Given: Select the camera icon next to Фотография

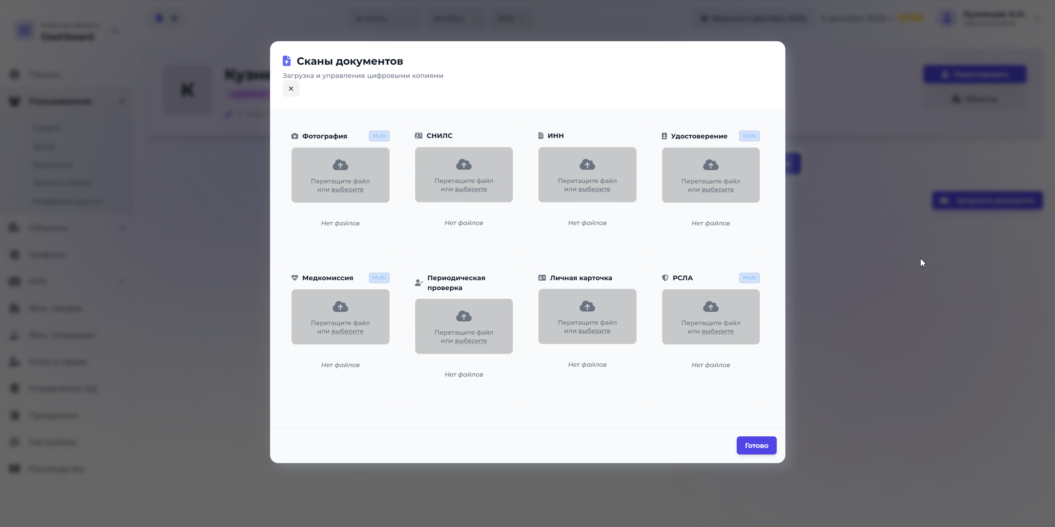Looking at the screenshot, I should tap(294, 136).
